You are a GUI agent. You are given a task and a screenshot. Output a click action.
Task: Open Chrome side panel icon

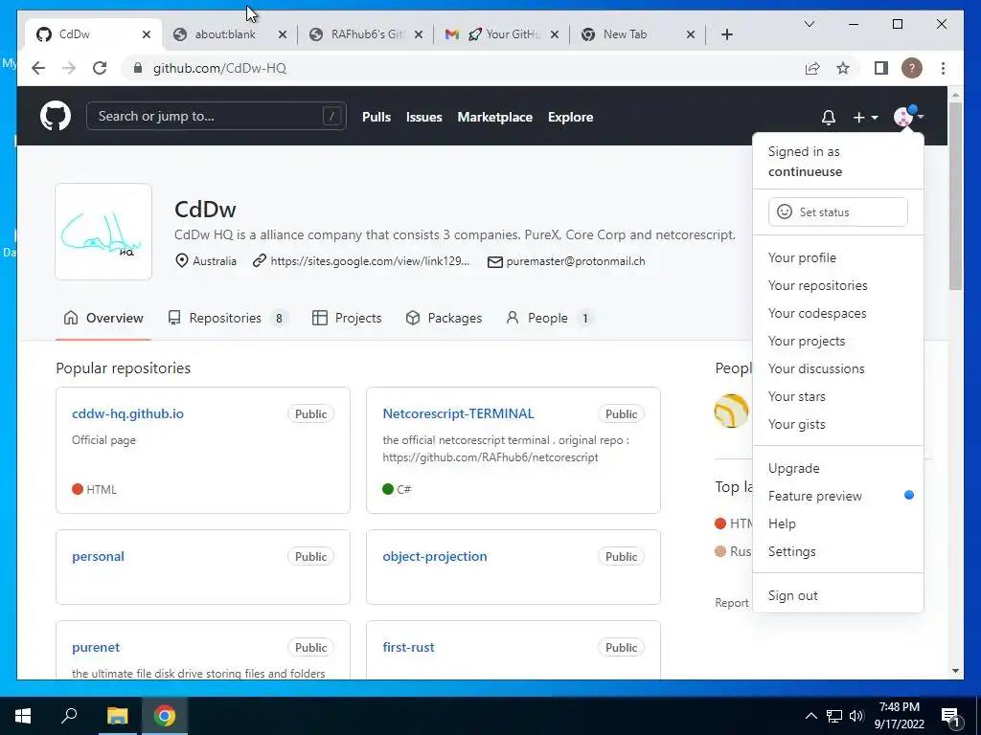coord(881,68)
